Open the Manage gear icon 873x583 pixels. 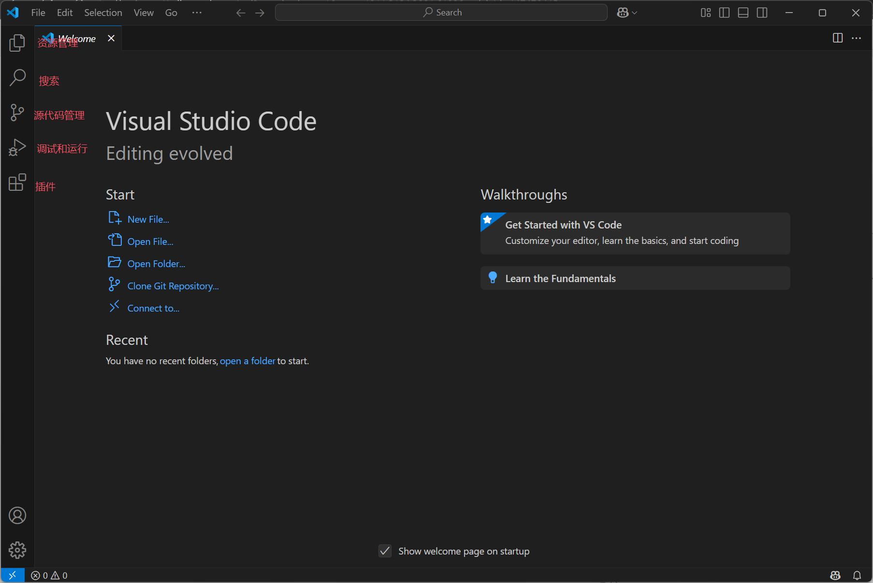tap(17, 550)
